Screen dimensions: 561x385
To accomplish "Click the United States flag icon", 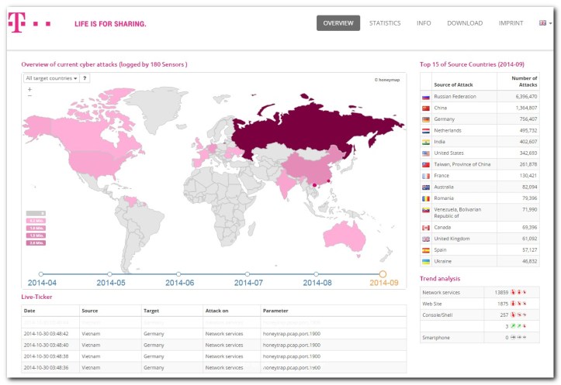I will [425, 153].
